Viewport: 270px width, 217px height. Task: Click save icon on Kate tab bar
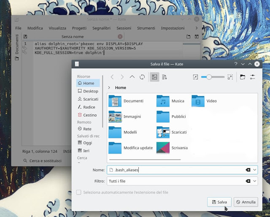pos(25,37)
